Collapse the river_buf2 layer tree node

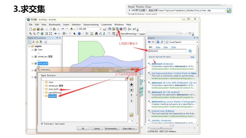pyautogui.click(x=33, y=64)
